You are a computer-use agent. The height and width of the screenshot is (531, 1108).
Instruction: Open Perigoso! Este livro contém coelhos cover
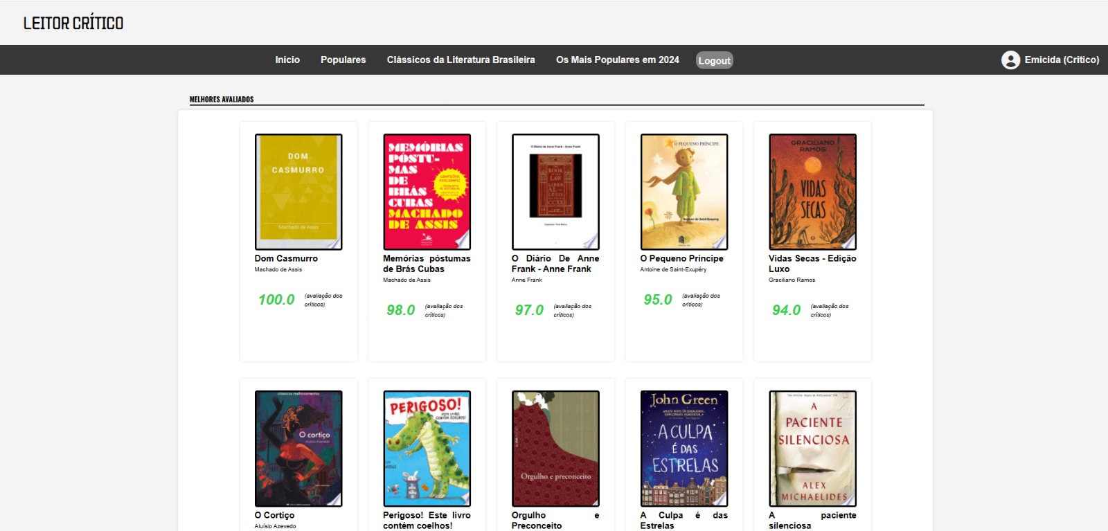point(427,448)
